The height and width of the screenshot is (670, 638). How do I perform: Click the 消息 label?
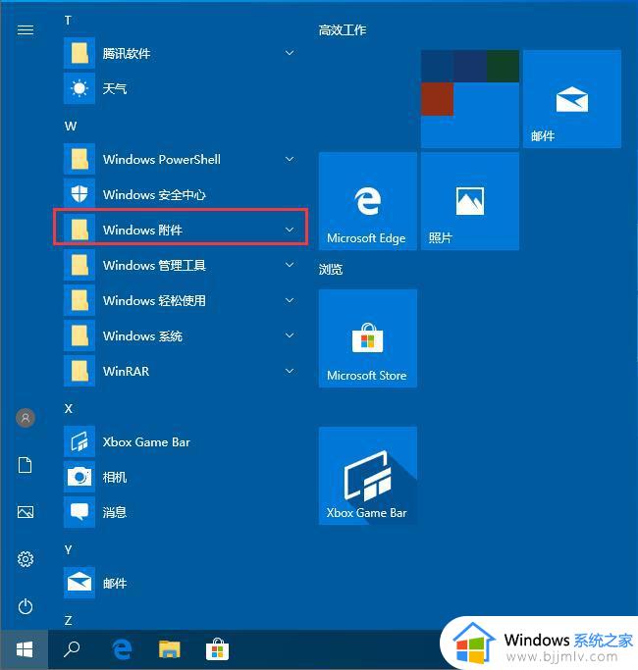click(115, 512)
